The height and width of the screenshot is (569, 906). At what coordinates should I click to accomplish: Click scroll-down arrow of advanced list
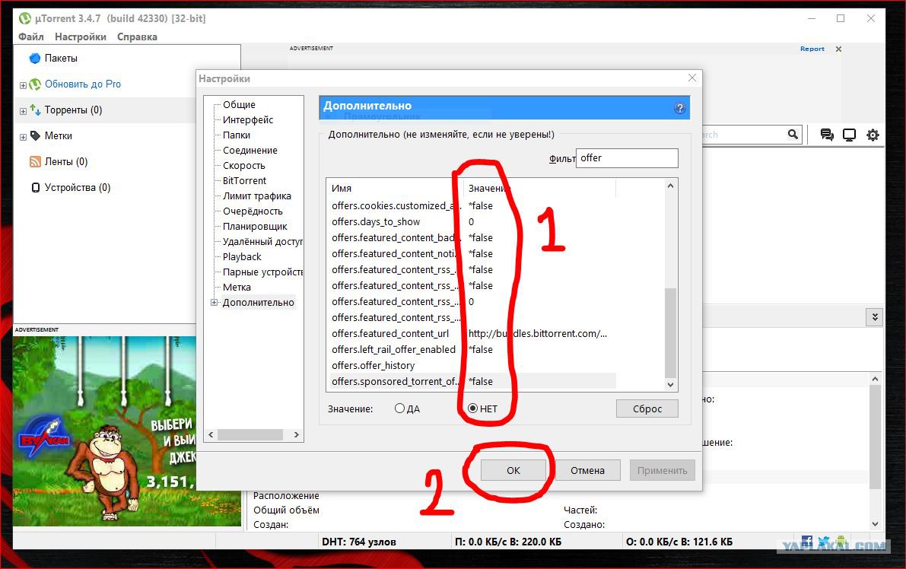(x=670, y=385)
